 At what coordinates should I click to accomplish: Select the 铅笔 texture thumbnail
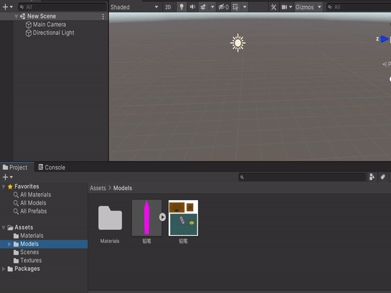(183, 218)
